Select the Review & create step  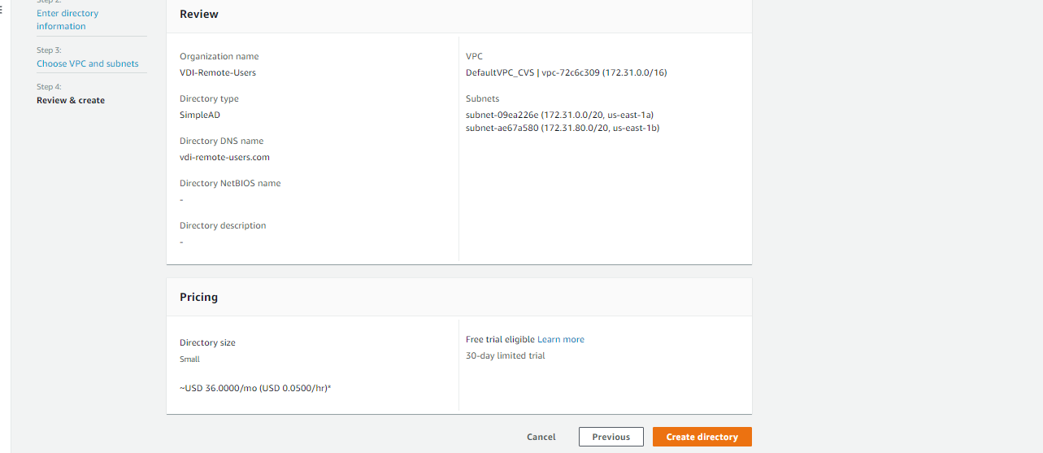[x=71, y=100]
